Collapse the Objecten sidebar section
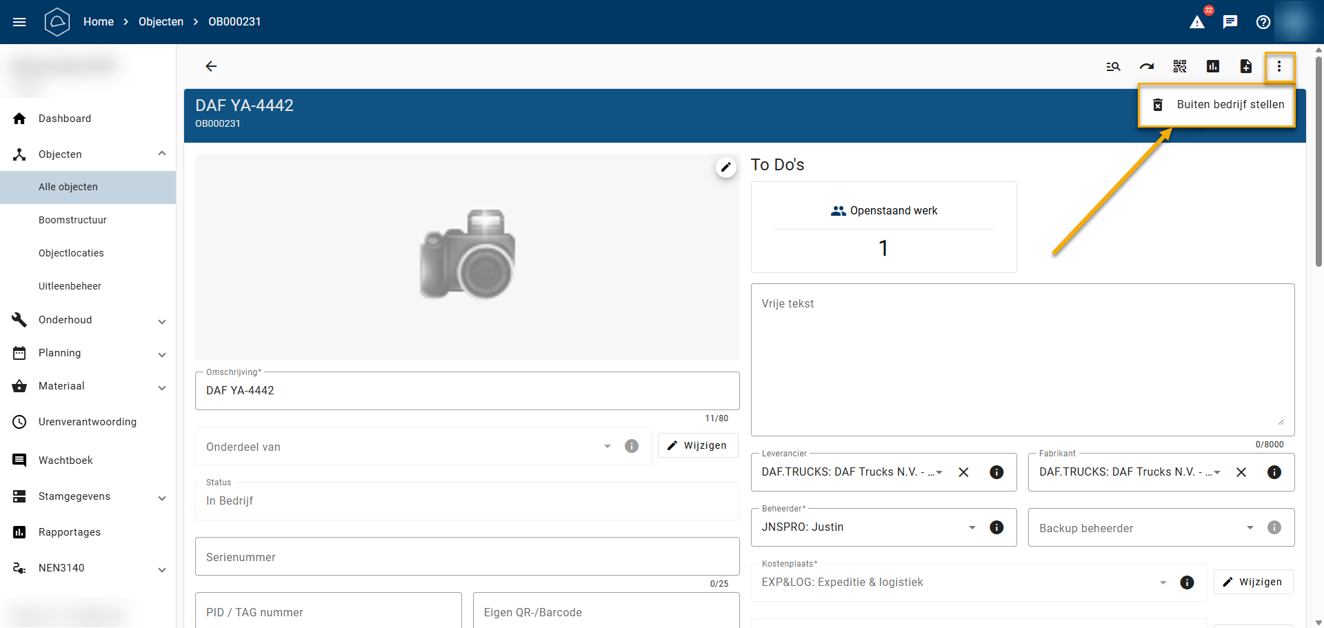 [x=161, y=154]
